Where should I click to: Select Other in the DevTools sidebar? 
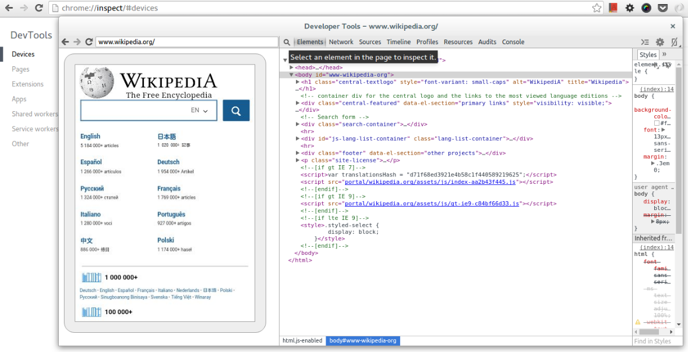(x=20, y=144)
